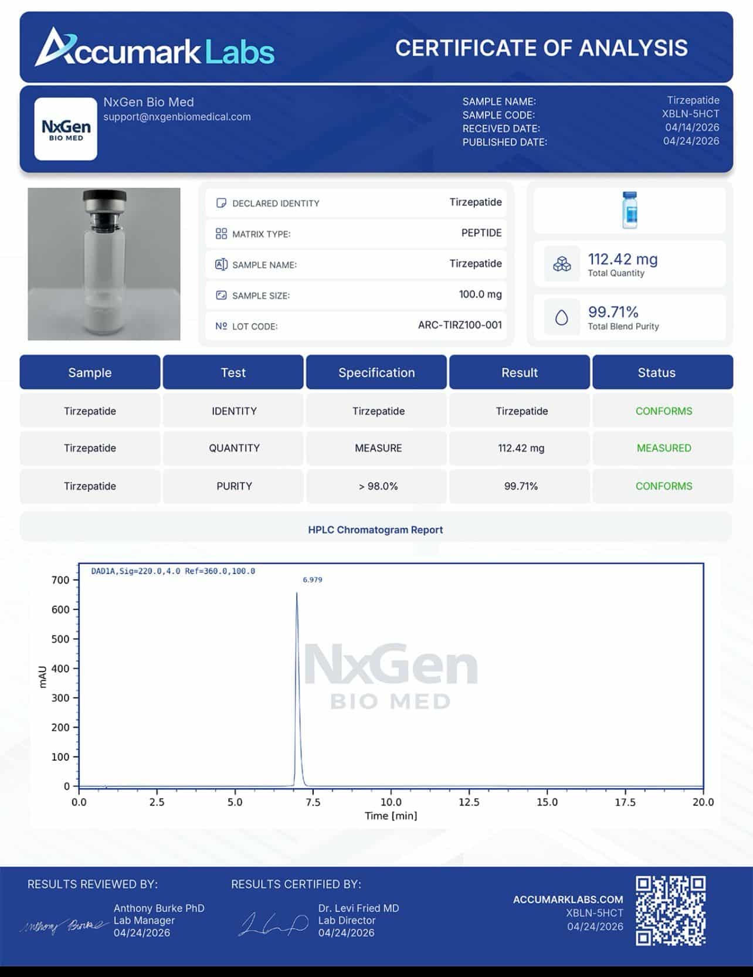Screen dimensions: 753x977
Task: Click the Sample column header
Action: 90,372
